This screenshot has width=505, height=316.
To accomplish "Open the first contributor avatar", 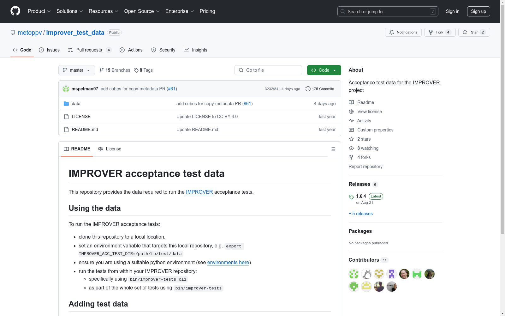I will coord(354,274).
